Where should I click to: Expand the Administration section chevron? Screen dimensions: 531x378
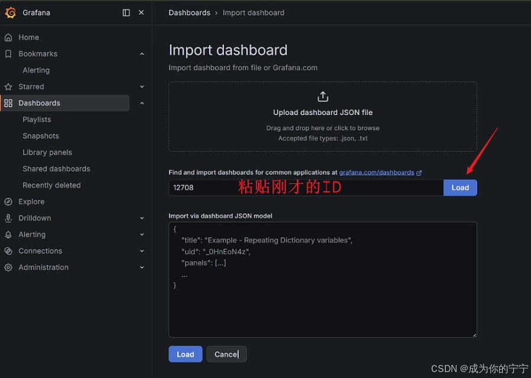point(142,268)
